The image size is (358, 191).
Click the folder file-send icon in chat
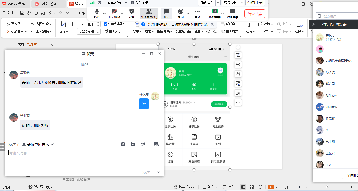pyautogui.click(x=133, y=144)
